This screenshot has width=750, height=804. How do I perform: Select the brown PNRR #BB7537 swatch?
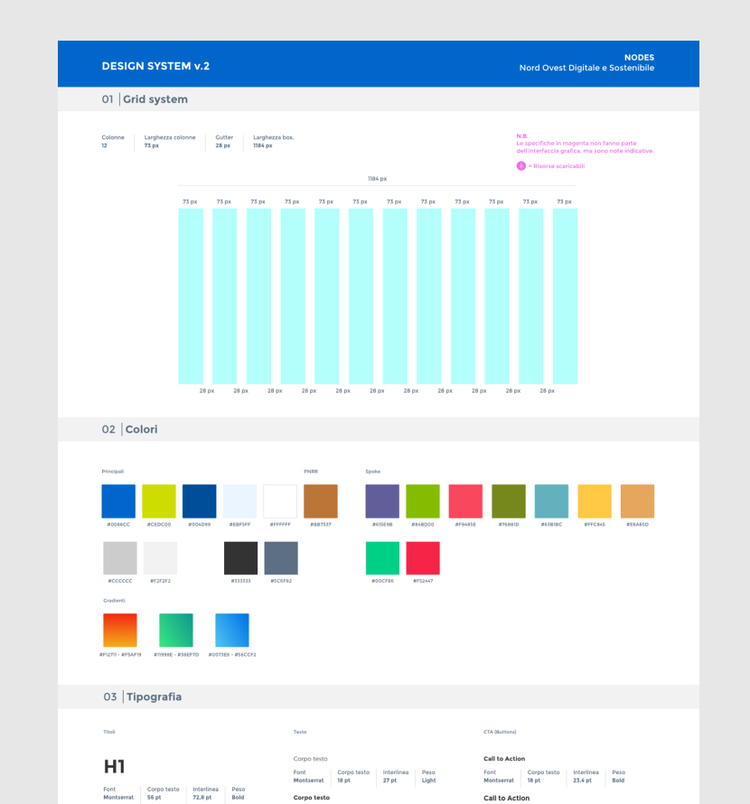pyautogui.click(x=321, y=501)
